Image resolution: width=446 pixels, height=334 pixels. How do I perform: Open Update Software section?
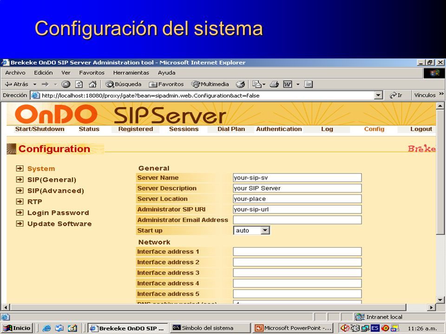point(59,224)
